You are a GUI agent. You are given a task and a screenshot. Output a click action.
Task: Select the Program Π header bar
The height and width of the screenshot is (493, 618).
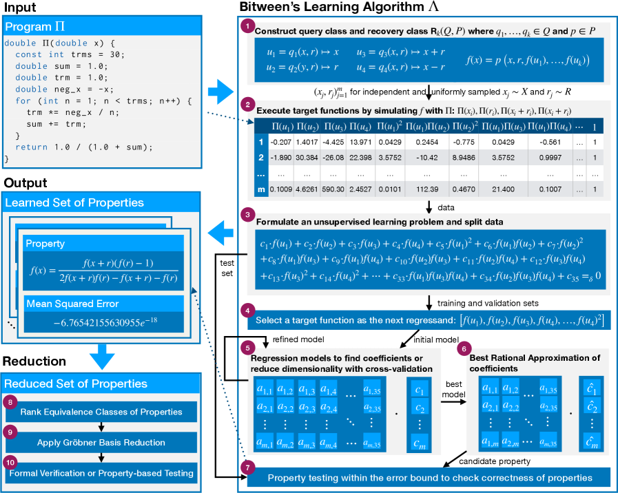pos(102,27)
